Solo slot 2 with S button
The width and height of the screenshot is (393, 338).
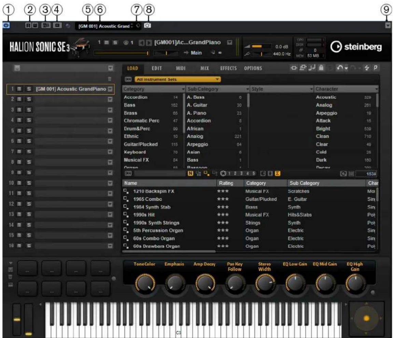pyautogui.click(x=29, y=99)
